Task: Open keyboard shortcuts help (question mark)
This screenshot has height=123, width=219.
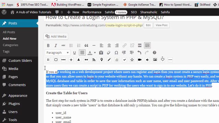Action: click(154, 53)
